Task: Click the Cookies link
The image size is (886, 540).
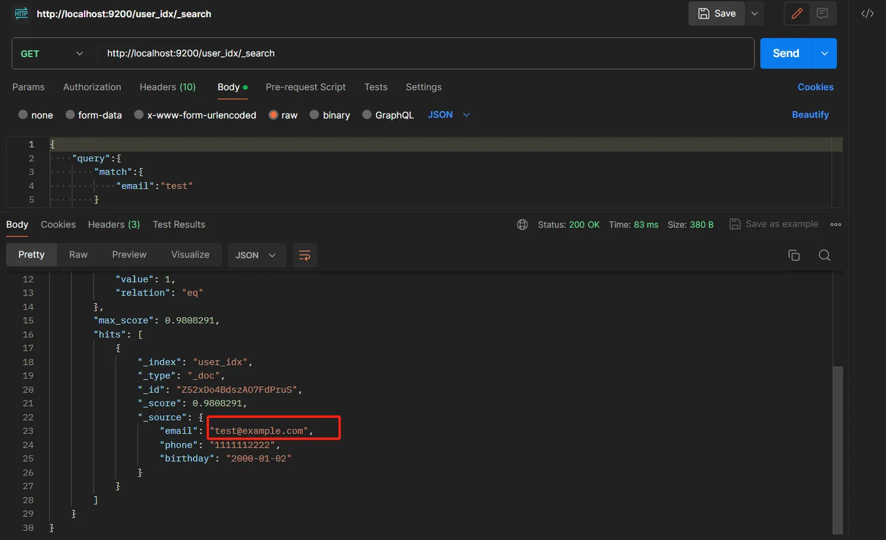Action: pyautogui.click(x=815, y=87)
